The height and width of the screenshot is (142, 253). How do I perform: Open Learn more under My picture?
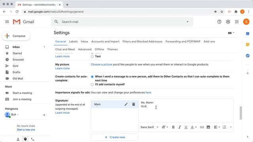62,68
